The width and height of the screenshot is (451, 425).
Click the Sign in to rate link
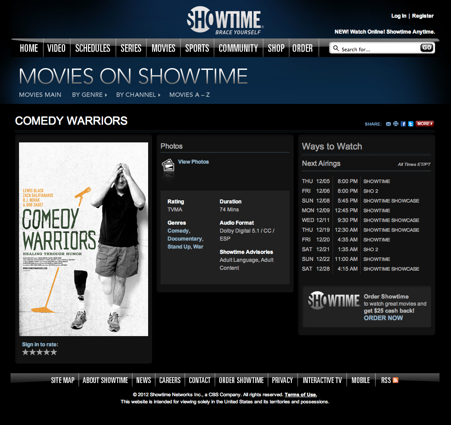(40, 345)
